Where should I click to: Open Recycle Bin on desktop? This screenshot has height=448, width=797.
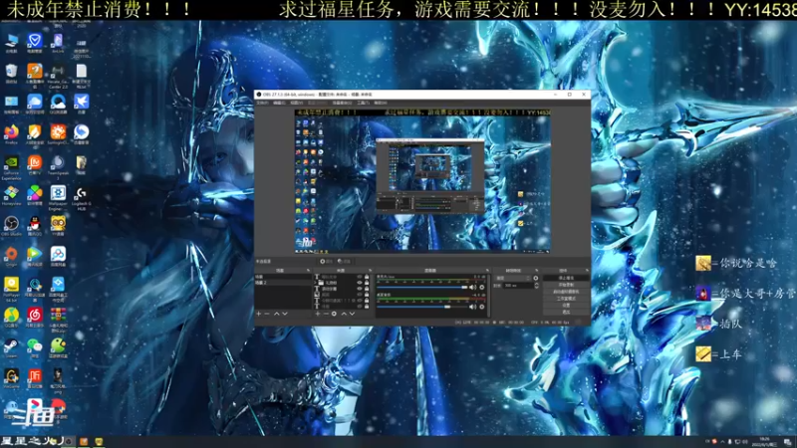[x=11, y=72]
